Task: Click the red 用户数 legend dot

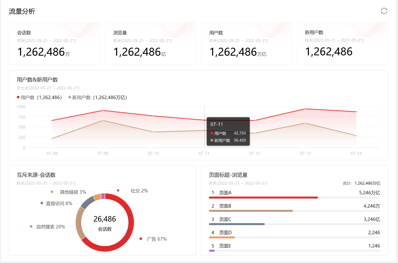Action: [18, 97]
